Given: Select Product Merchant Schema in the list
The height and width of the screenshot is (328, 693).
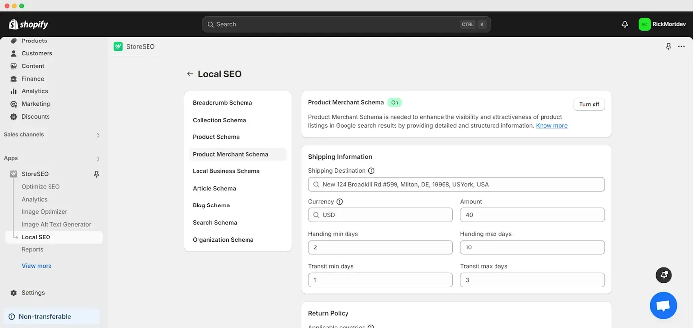Looking at the screenshot, I should pos(238,154).
